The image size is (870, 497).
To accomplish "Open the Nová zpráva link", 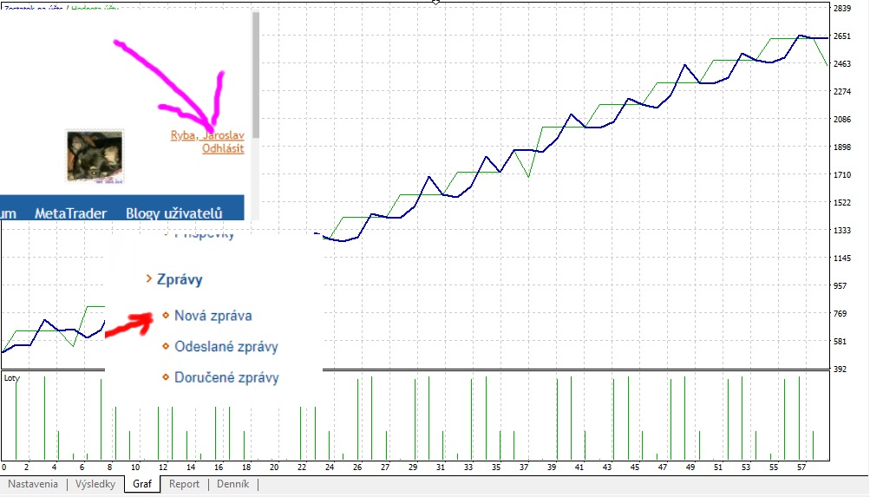I will 213,316.
